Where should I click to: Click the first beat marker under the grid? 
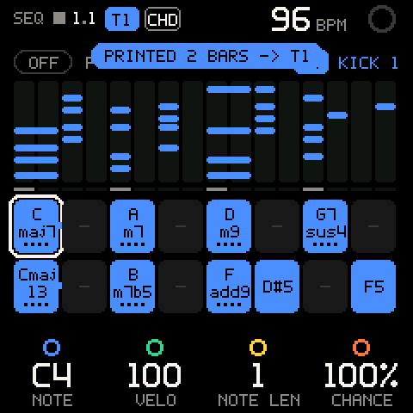[x=24, y=189]
